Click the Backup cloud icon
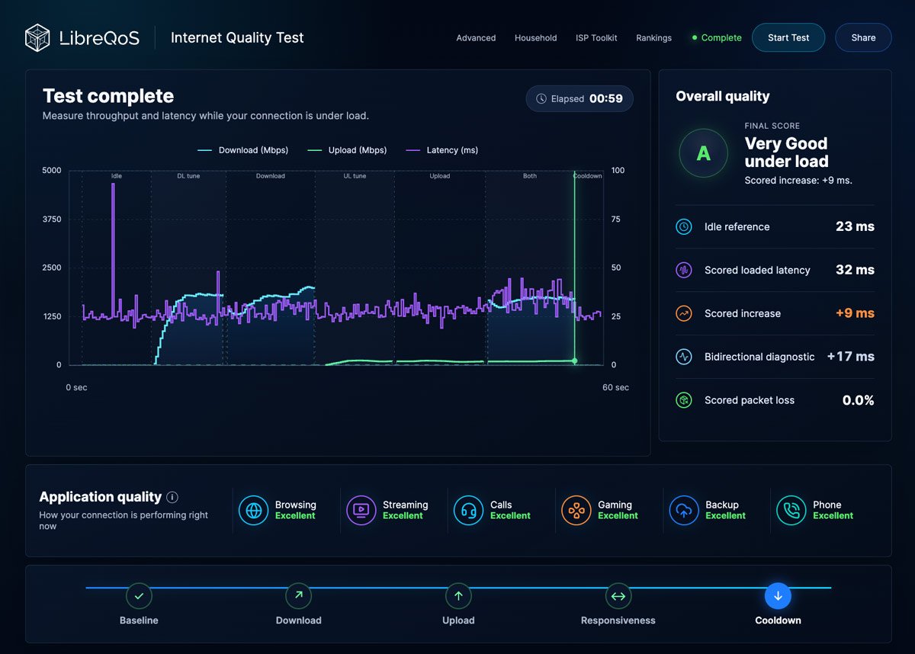This screenshot has width=915, height=654. click(x=684, y=511)
